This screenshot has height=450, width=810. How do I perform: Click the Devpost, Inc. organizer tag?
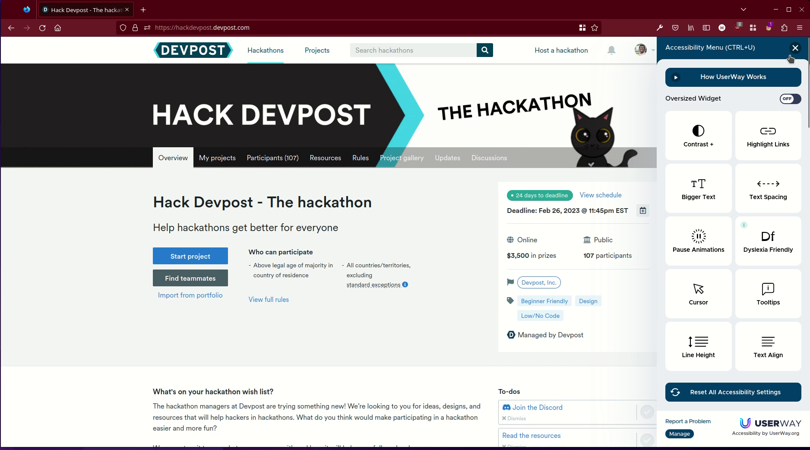539,282
